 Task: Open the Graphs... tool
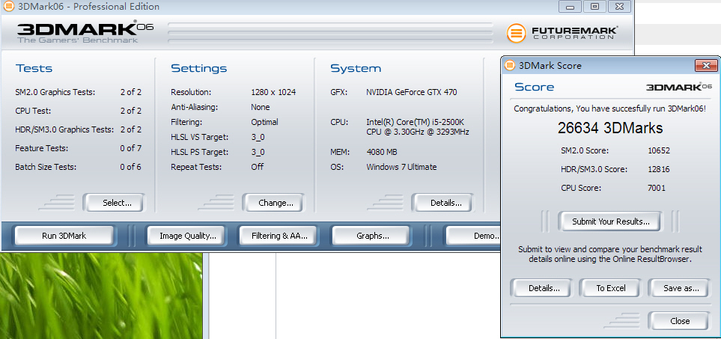[371, 236]
